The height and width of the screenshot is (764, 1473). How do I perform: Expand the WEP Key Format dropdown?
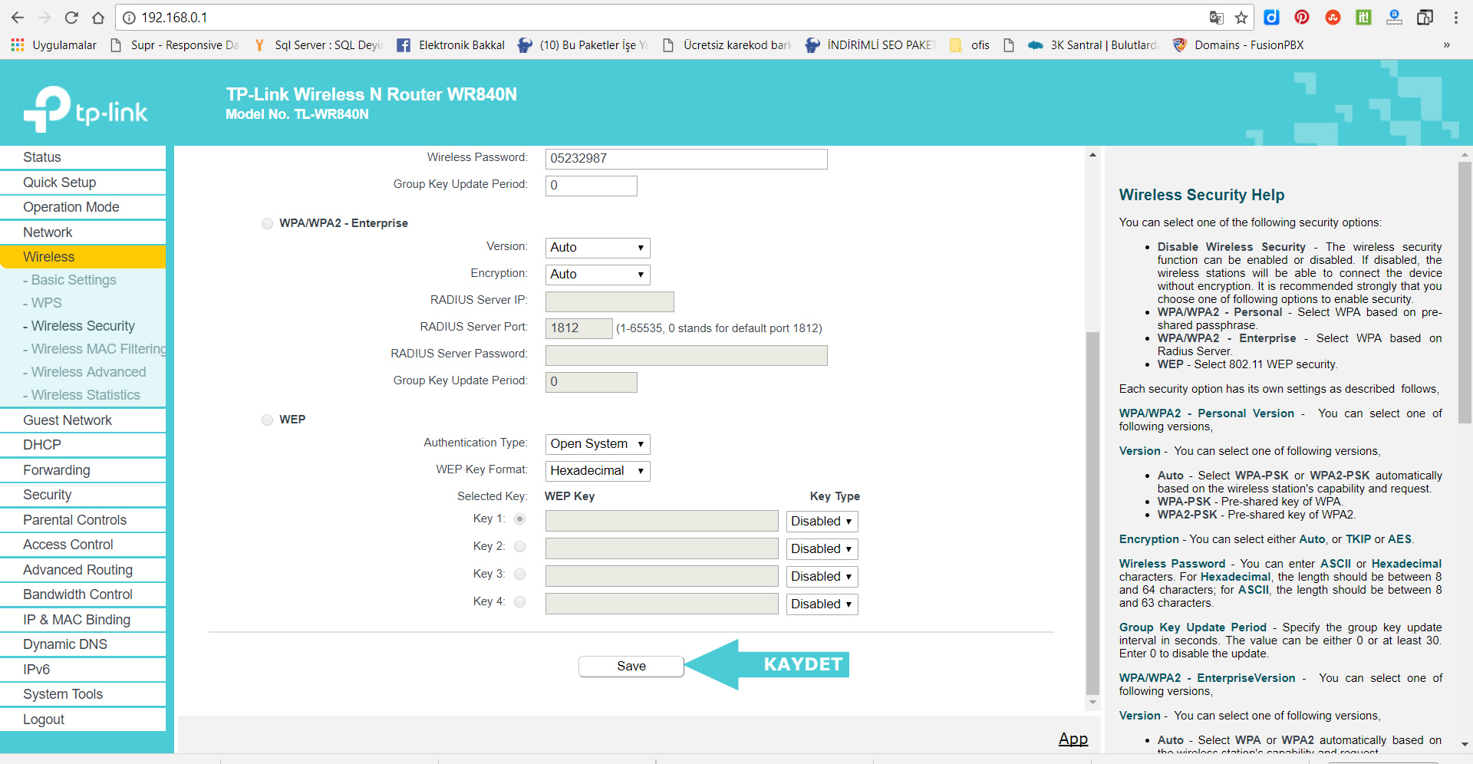click(x=597, y=471)
